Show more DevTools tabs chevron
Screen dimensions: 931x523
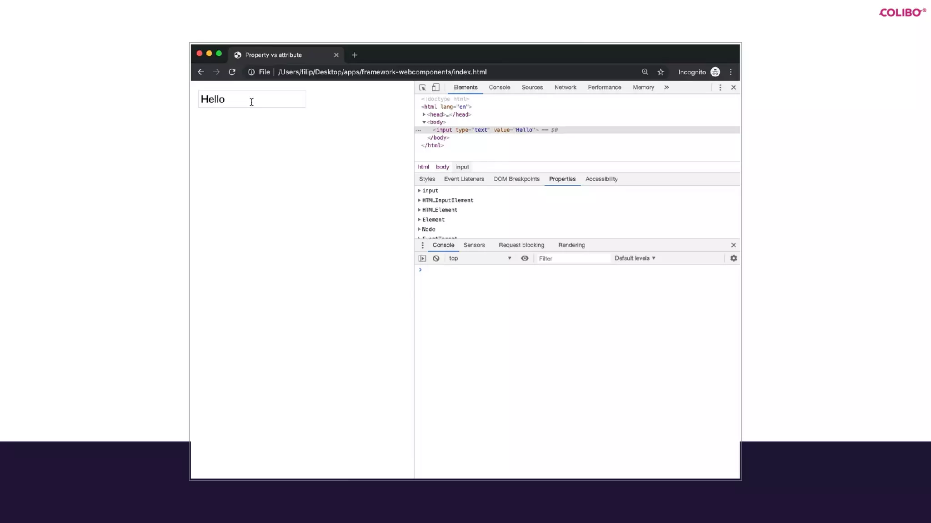[x=666, y=88]
